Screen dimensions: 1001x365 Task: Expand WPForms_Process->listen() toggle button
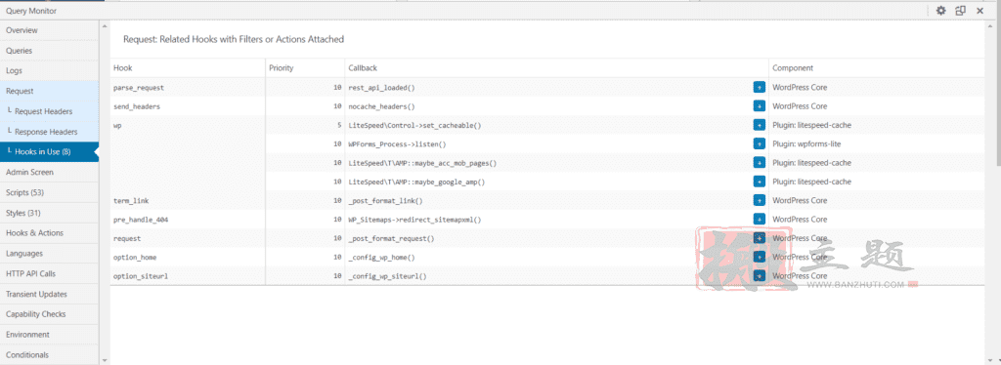tap(759, 144)
